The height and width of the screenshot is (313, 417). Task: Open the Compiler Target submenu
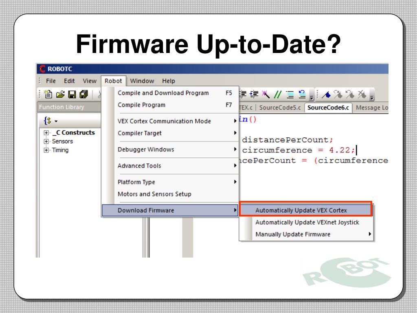(170, 133)
